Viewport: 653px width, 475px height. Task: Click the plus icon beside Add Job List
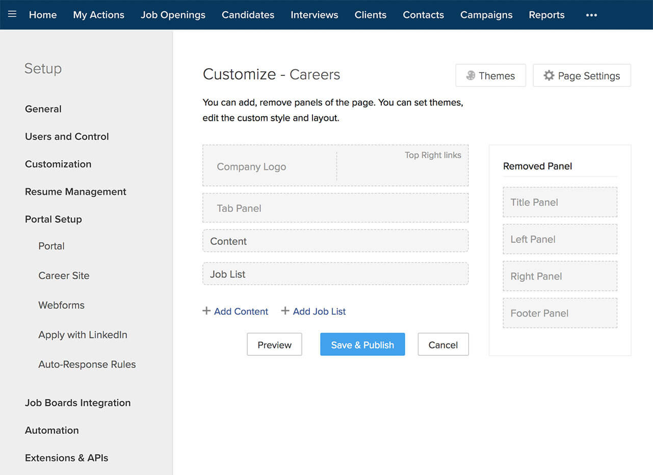coord(285,311)
